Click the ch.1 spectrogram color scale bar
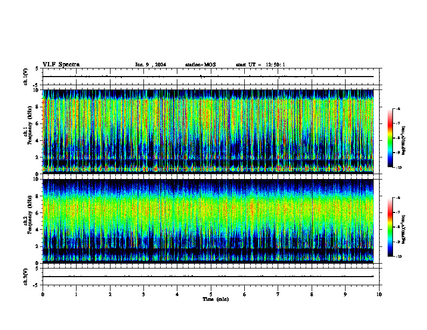Viewport: 427px width, 330px height. [390, 138]
